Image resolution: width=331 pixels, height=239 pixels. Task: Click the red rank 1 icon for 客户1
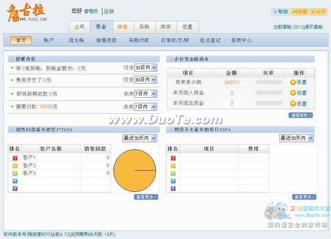click(14, 158)
